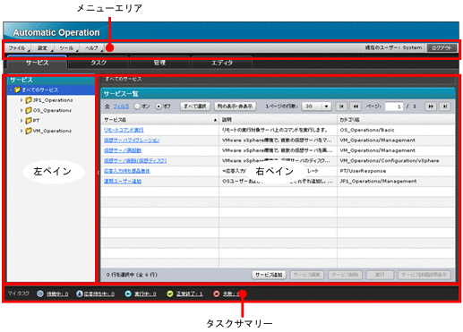The image size is (463, 332).
Task: Click the VM_Operations folder icon
Action: 29,131
